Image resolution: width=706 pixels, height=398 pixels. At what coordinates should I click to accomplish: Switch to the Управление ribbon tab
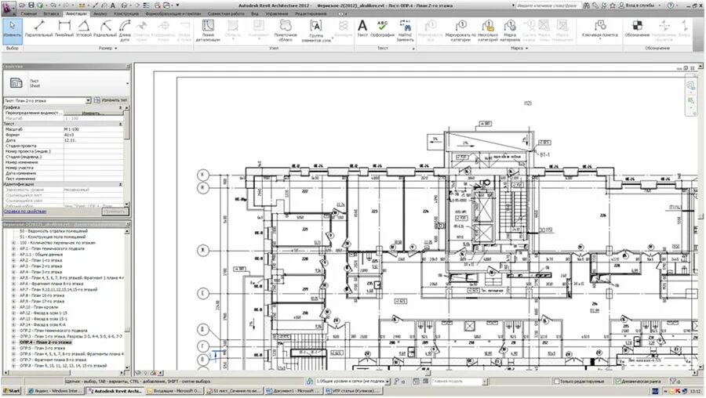tap(276, 14)
